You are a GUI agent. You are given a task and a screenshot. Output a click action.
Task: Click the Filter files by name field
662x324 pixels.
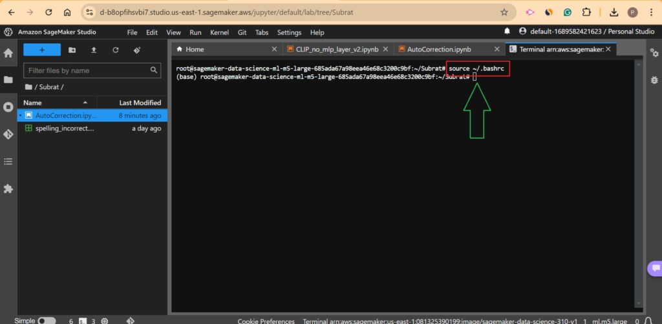[87, 70]
